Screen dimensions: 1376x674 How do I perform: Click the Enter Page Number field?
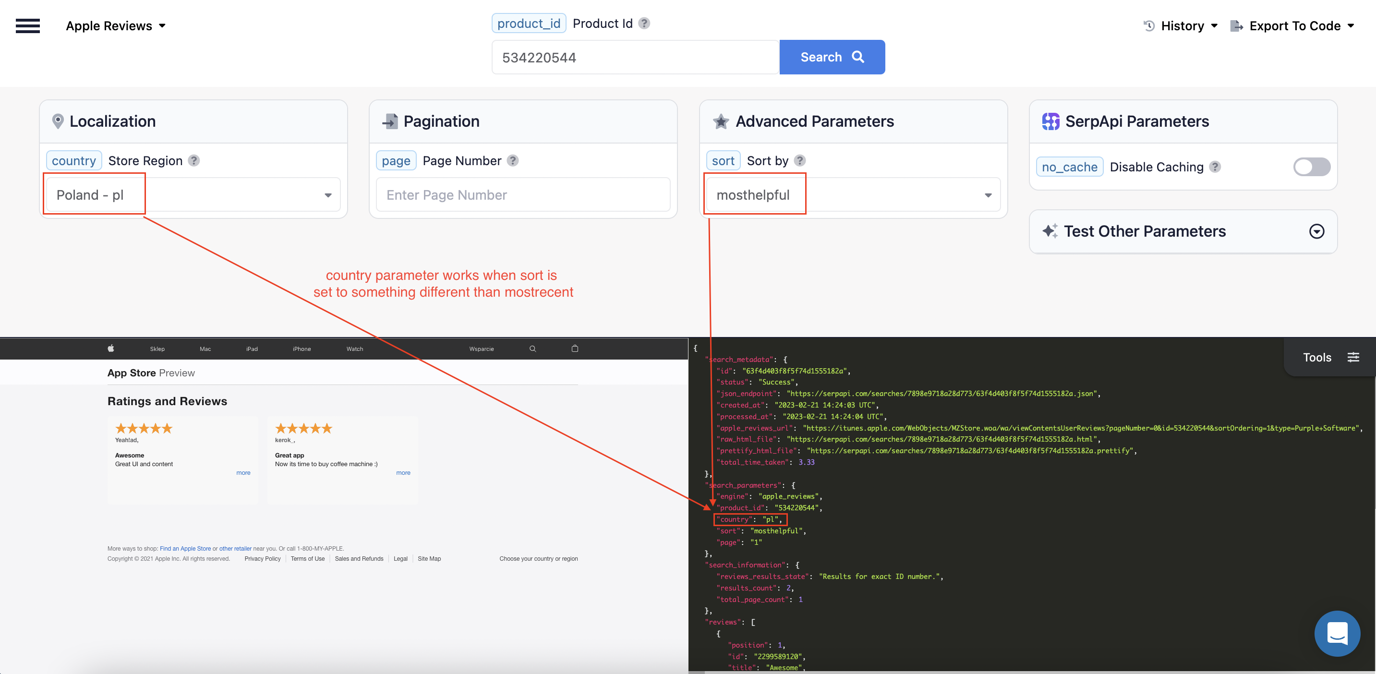coord(523,194)
